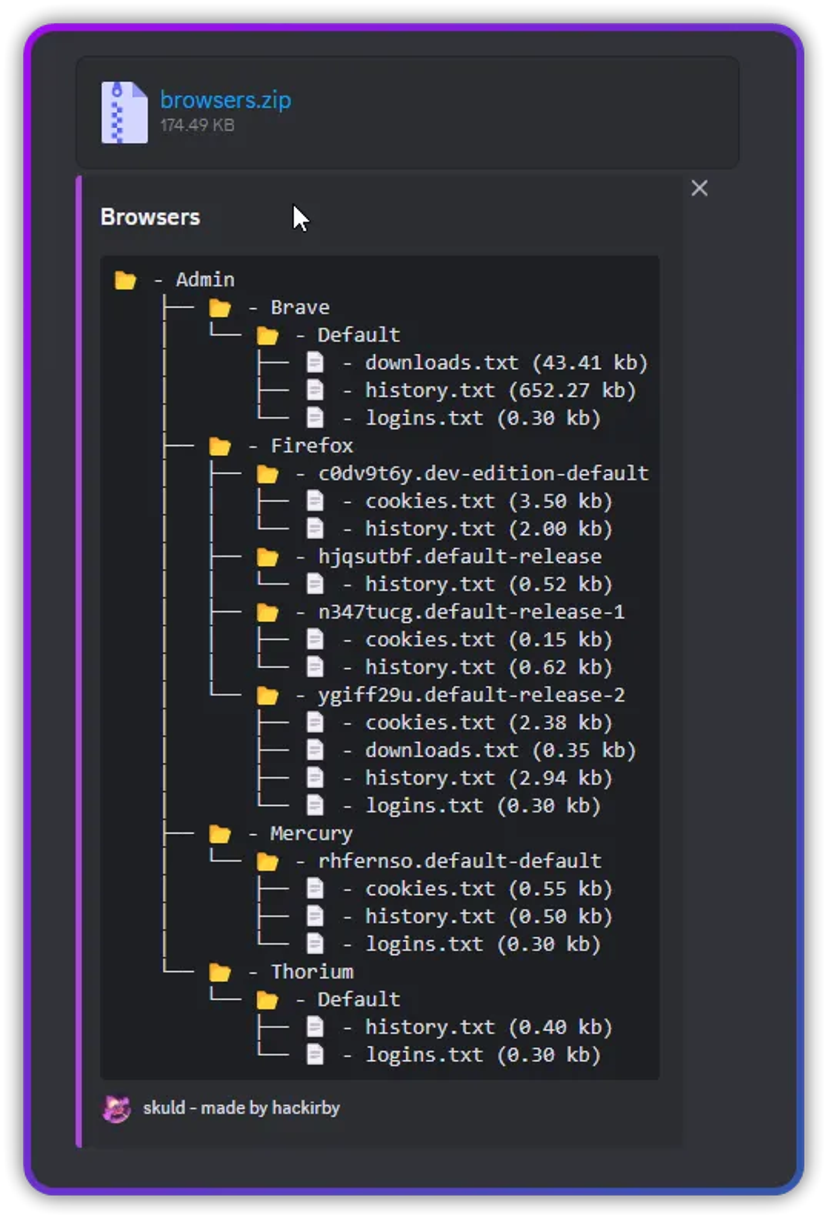Click file icon beside history.txt (0.50 kb)
827x1218 pixels.
pos(315,916)
